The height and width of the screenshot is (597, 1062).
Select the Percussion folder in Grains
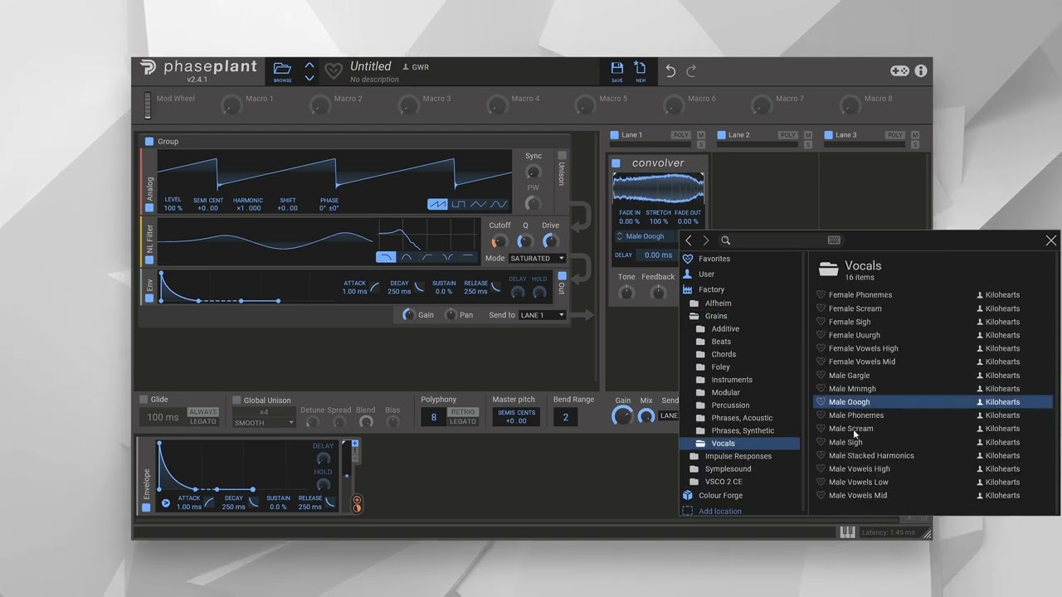pyautogui.click(x=730, y=405)
